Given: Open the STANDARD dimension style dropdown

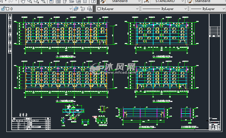Looking at the screenshot, I should click(183, 1).
